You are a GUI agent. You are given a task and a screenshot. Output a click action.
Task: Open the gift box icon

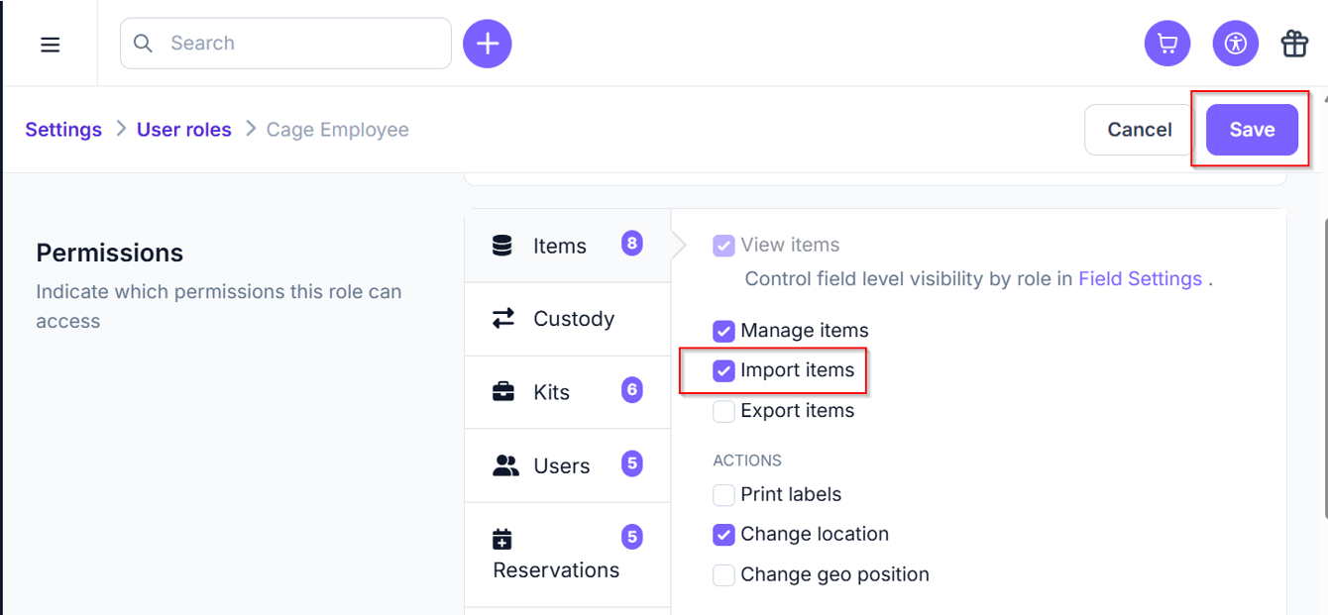point(1294,44)
